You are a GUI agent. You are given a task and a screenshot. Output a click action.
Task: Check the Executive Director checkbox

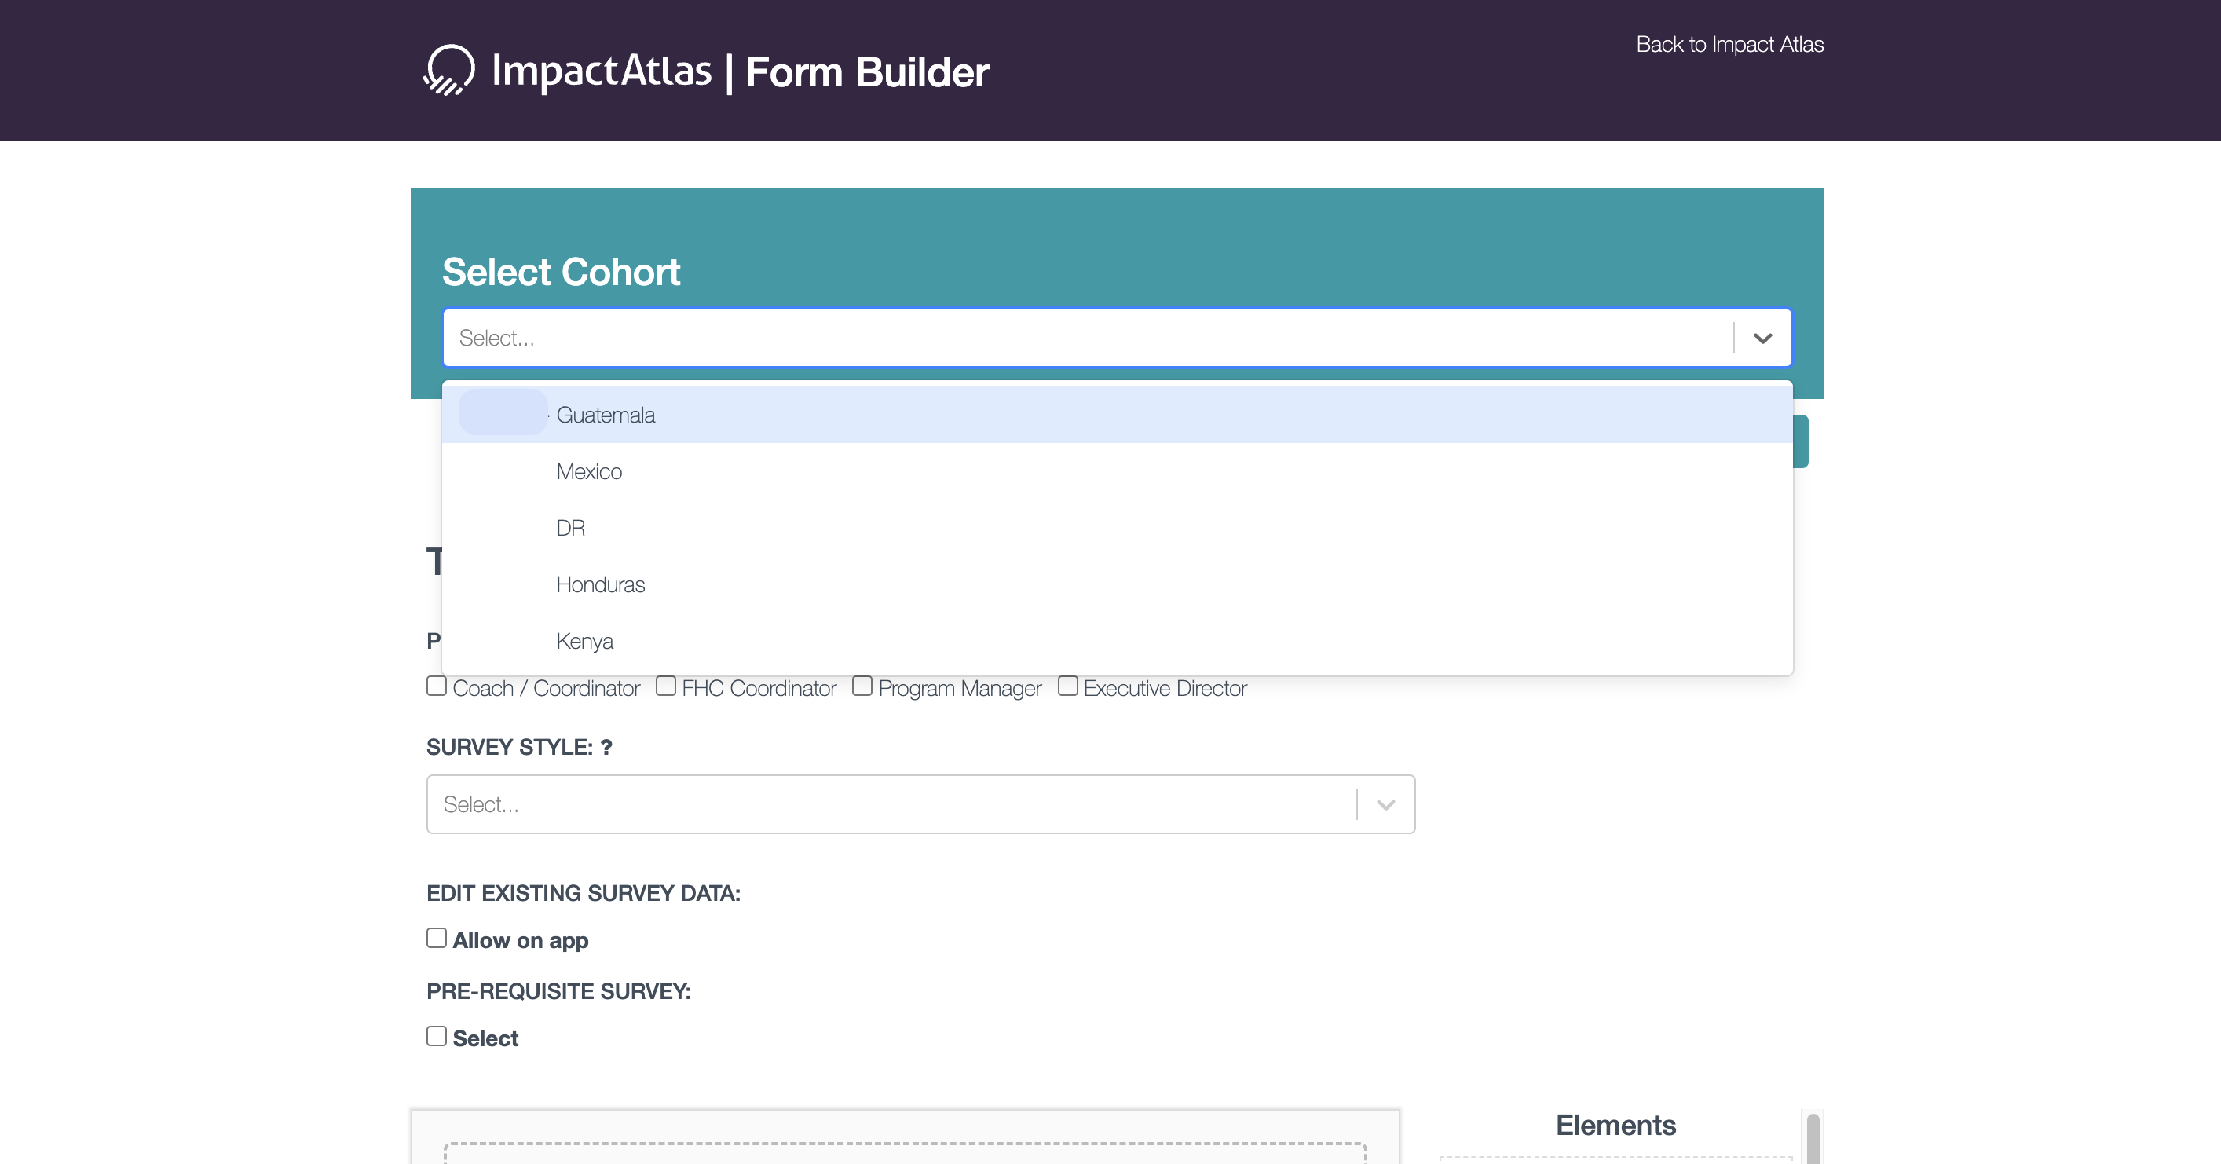(1067, 686)
